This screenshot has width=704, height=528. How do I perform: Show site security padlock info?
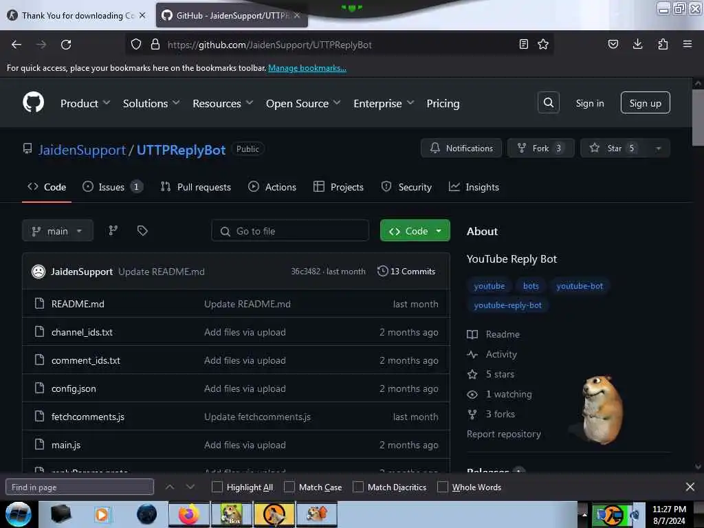(155, 45)
